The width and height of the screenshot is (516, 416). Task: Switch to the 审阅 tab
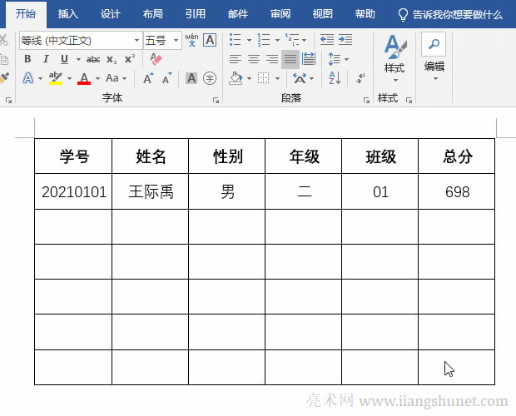280,14
